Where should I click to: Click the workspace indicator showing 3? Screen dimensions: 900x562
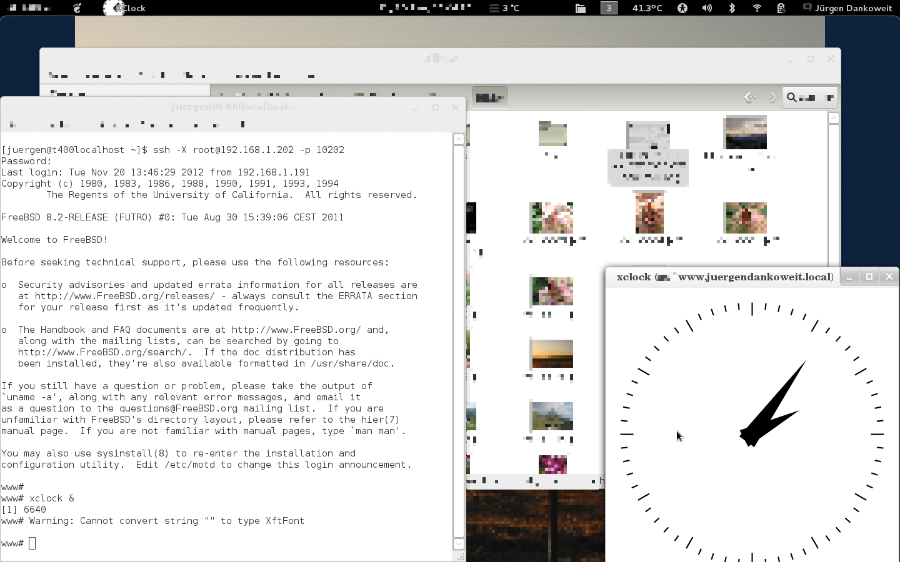coord(609,8)
